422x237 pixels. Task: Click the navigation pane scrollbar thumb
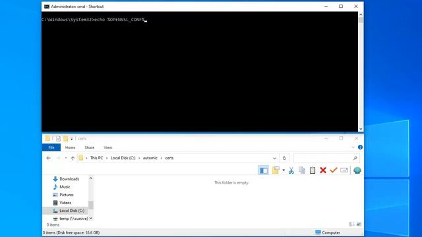pyautogui.click(x=91, y=205)
